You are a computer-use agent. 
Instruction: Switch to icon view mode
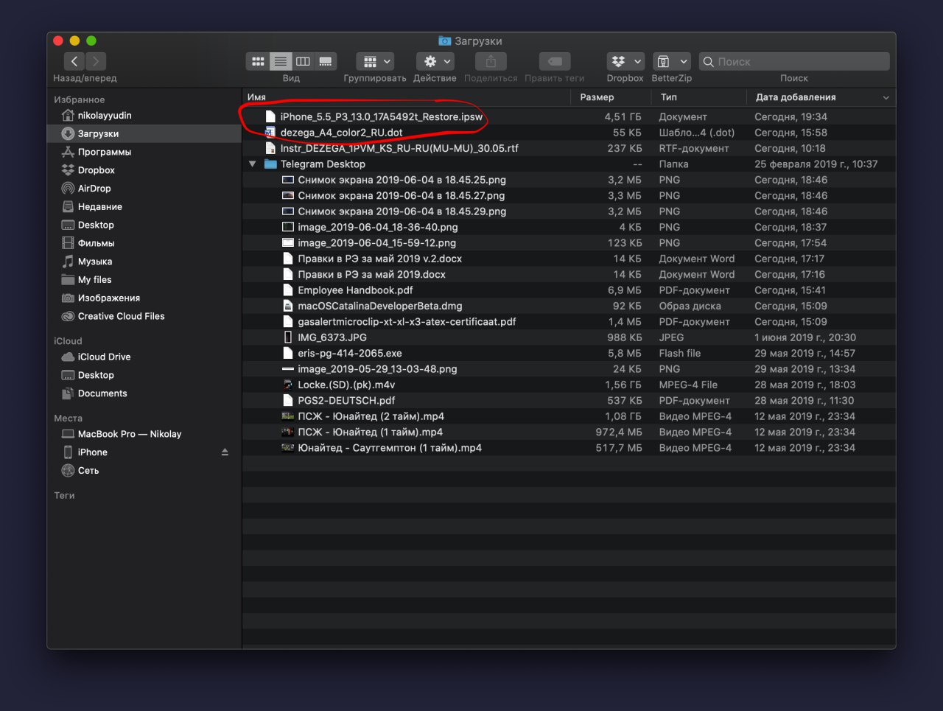point(258,61)
